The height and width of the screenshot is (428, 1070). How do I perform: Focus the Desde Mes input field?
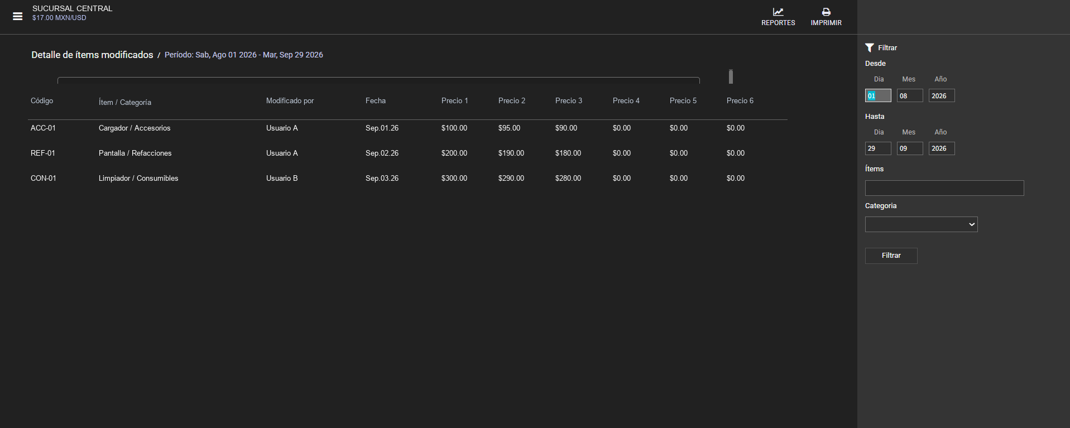point(910,95)
